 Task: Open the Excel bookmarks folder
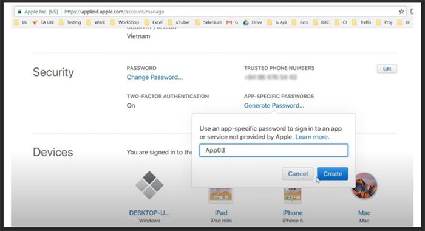point(154,22)
